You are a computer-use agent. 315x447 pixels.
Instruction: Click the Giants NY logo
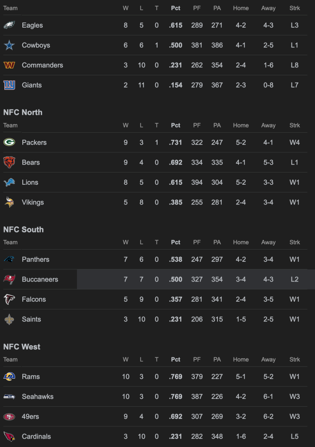(9, 85)
